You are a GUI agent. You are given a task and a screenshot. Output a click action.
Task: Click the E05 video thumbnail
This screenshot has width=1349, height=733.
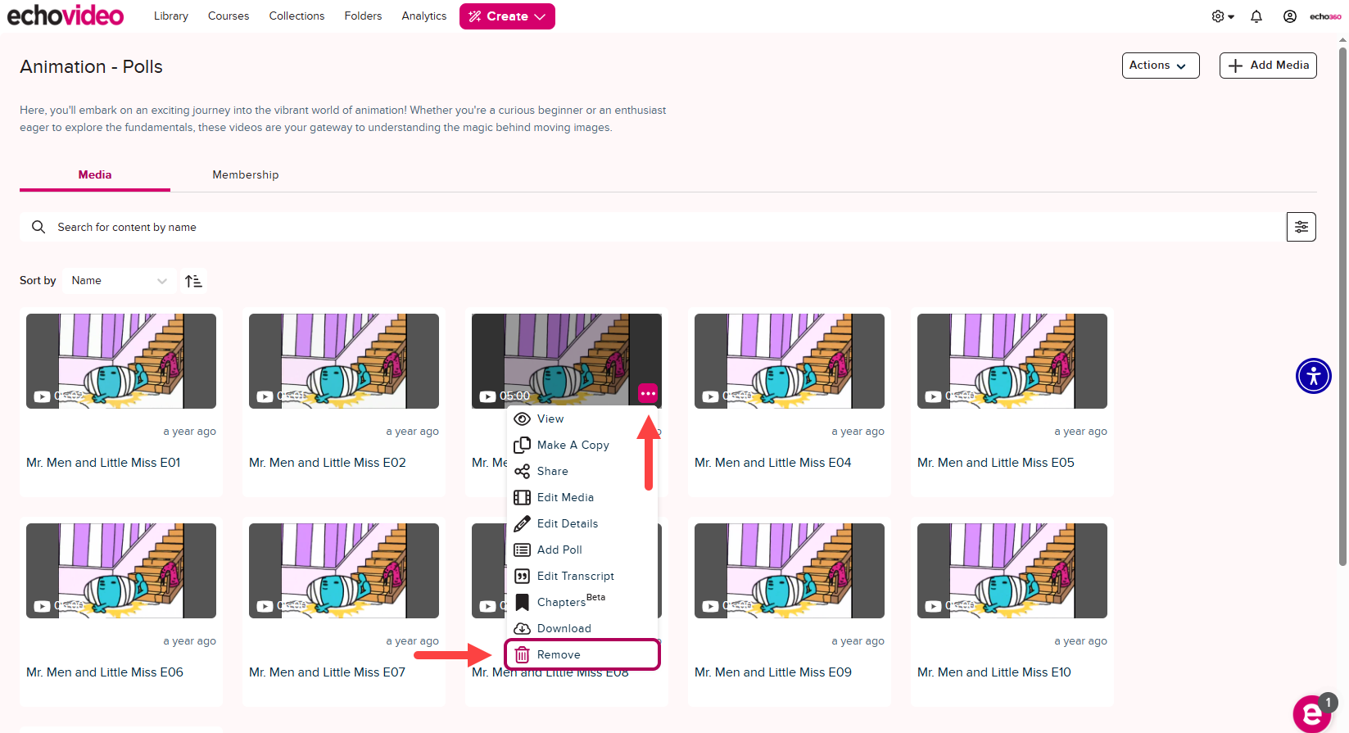pos(1012,361)
